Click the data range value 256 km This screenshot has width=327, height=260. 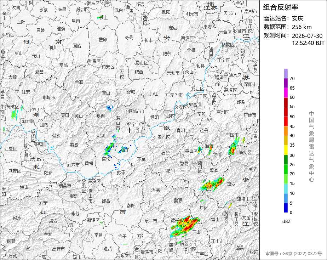point(302,27)
